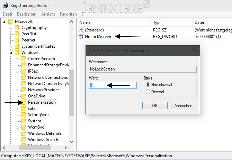Click the tree scroll right arrow
The height and width of the screenshot is (160, 232).
pos(66,148)
